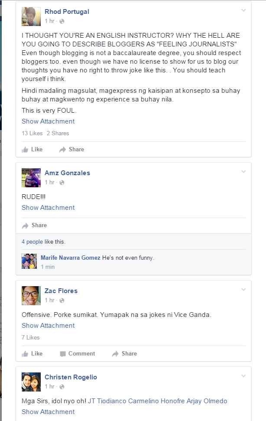
Task: Comment on Zac Flores' post
Action: (78, 354)
